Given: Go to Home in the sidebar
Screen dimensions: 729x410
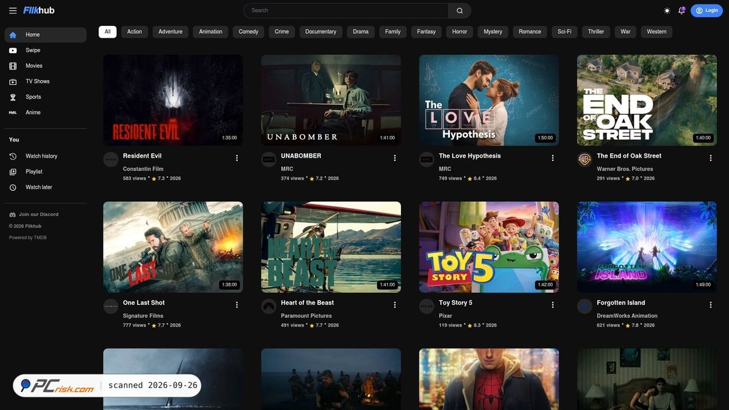Looking at the screenshot, I should pyautogui.click(x=46, y=35).
